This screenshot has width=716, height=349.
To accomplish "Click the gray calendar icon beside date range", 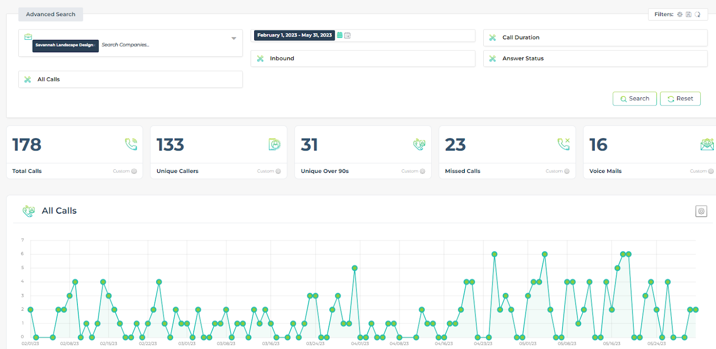I will 347,35.
